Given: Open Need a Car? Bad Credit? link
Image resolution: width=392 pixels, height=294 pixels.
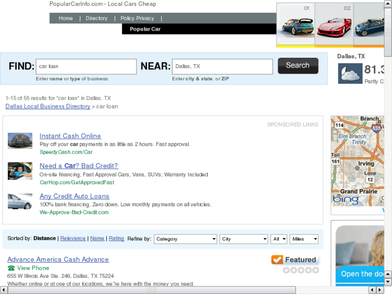Looking at the screenshot, I should tap(79, 166).
